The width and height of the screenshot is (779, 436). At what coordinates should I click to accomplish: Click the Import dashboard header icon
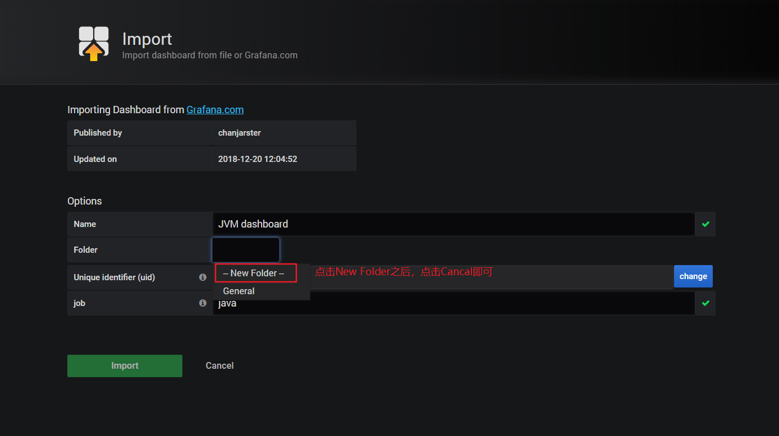(93, 44)
